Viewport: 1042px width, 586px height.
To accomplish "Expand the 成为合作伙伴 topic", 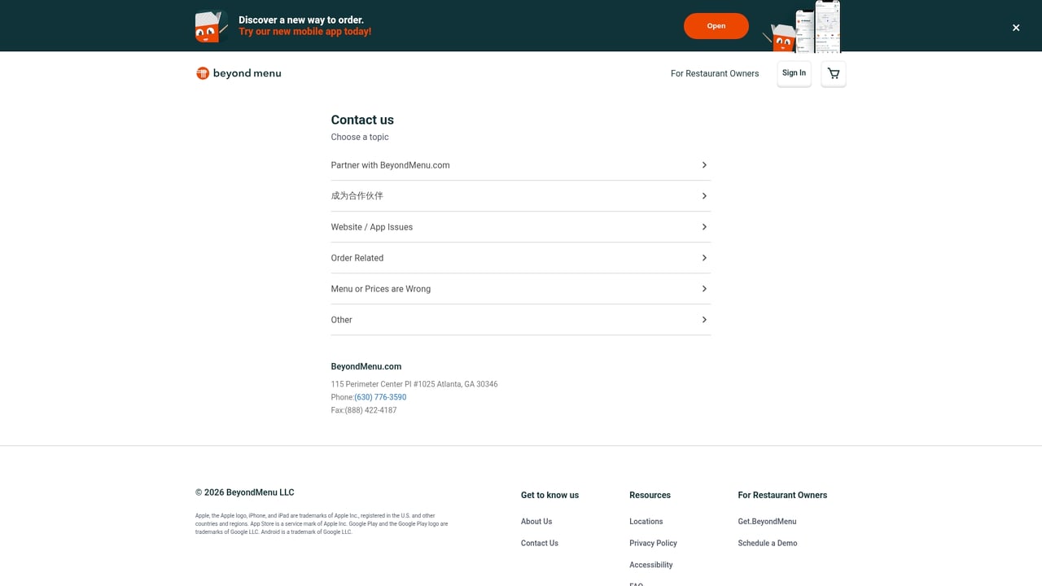I will tap(521, 195).
